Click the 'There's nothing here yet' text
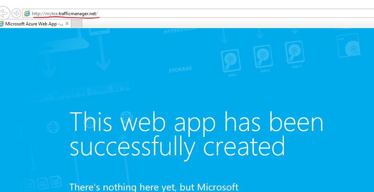 [x=154, y=187]
